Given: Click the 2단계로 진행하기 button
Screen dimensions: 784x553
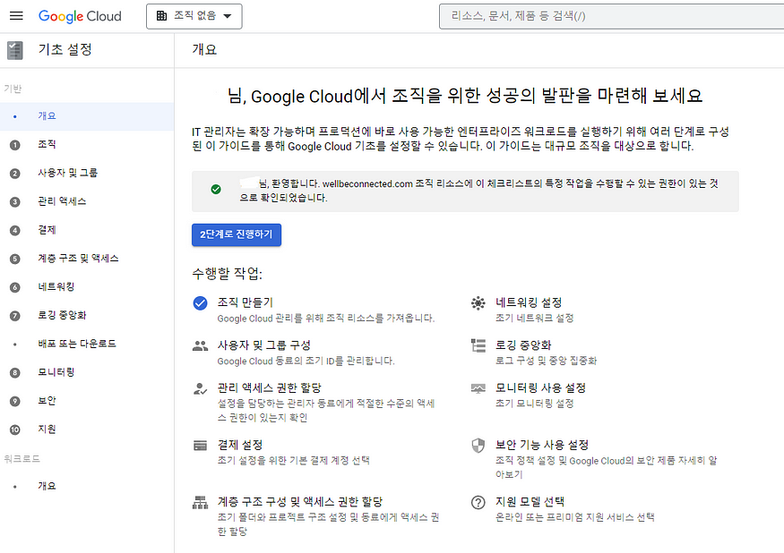Looking at the screenshot, I should tap(237, 234).
